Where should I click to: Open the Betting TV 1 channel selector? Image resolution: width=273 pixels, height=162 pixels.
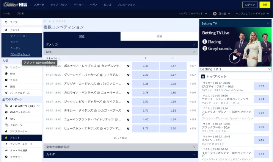click(235, 69)
